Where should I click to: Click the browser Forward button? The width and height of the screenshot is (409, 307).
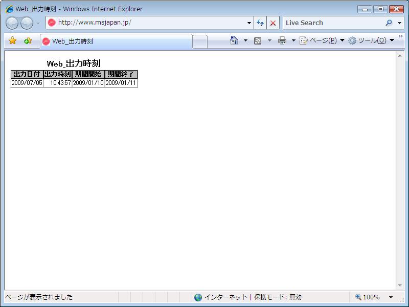pyautogui.click(x=27, y=23)
